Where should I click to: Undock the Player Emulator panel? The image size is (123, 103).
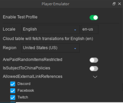tap(114, 4)
